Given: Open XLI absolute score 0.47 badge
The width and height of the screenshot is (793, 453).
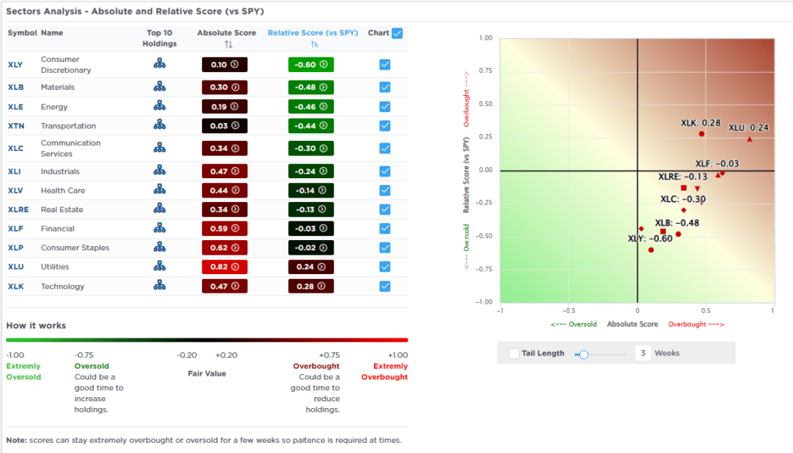Looking at the screenshot, I should (x=225, y=171).
